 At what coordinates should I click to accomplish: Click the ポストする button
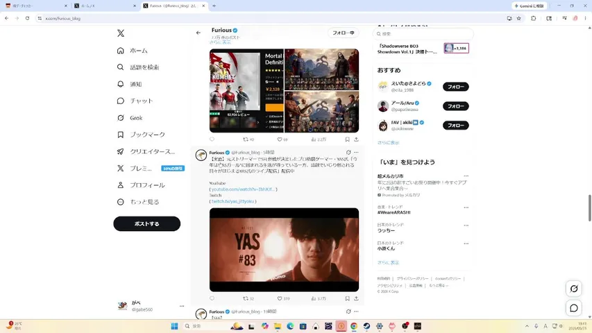point(147,223)
